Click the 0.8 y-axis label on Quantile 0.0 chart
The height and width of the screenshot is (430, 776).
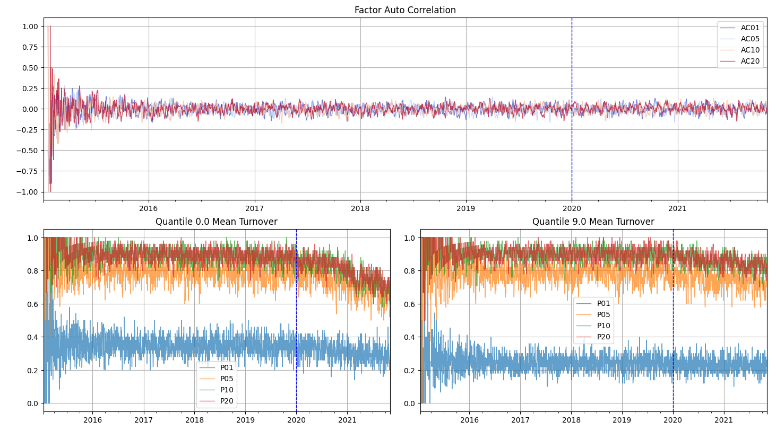click(32, 271)
